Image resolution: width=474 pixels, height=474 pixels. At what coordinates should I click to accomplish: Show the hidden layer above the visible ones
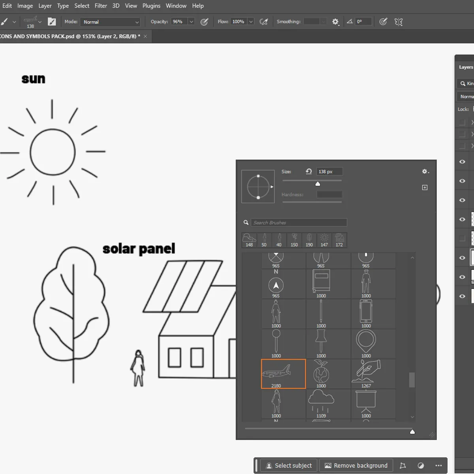coord(462,238)
